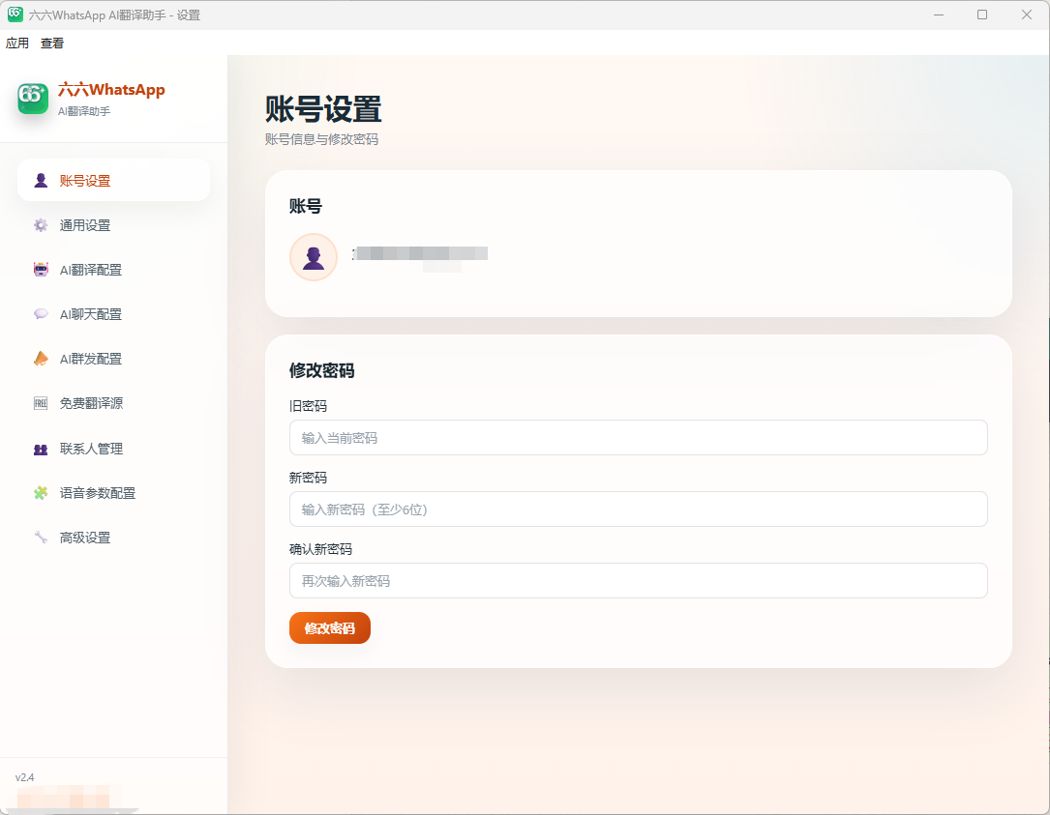Click the 修改密码 section heading

point(321,370)
